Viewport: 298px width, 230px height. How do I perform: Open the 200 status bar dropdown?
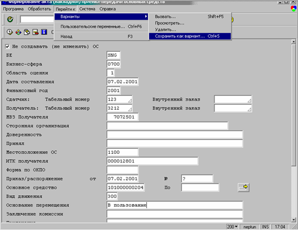(x=232, y=227)
